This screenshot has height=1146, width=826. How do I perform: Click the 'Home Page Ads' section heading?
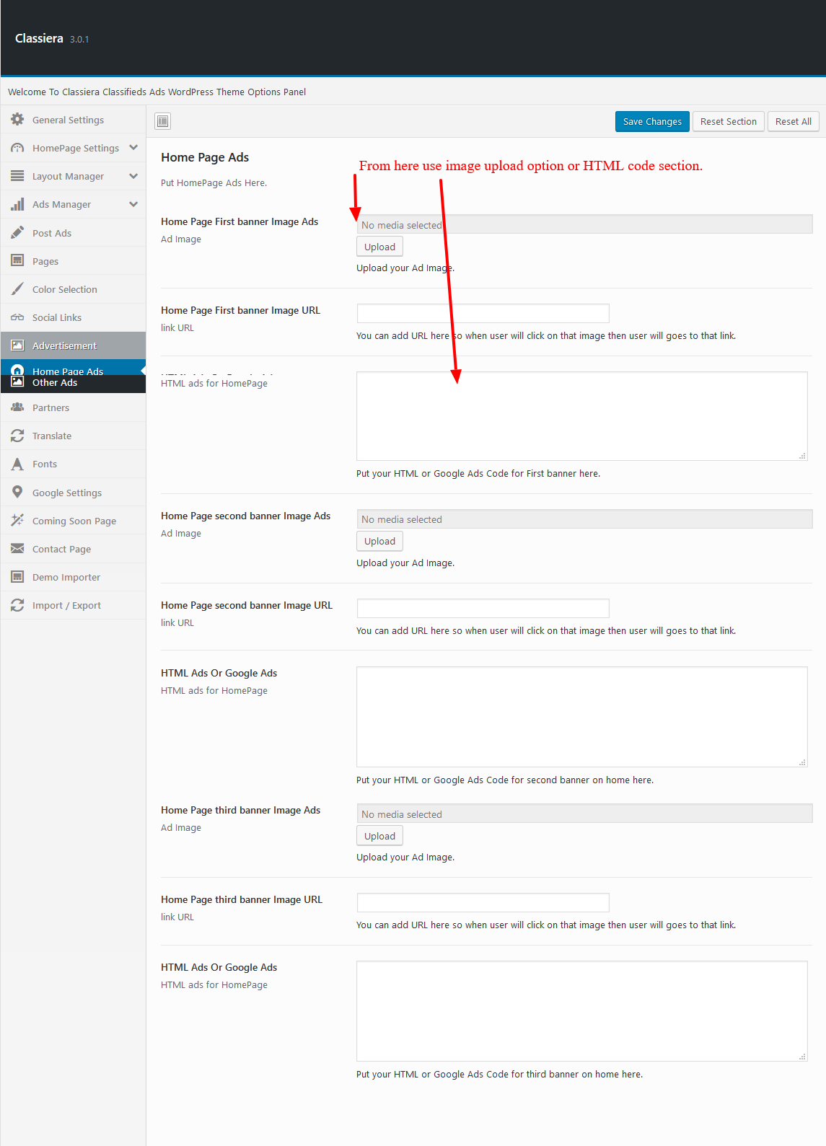[x=205, y=157]
